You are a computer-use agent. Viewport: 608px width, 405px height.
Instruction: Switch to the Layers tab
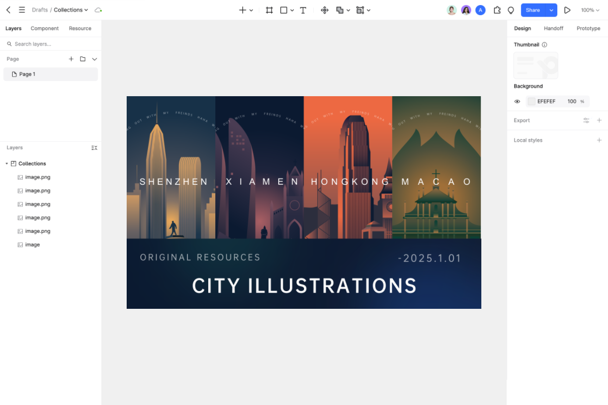point(14,28)
